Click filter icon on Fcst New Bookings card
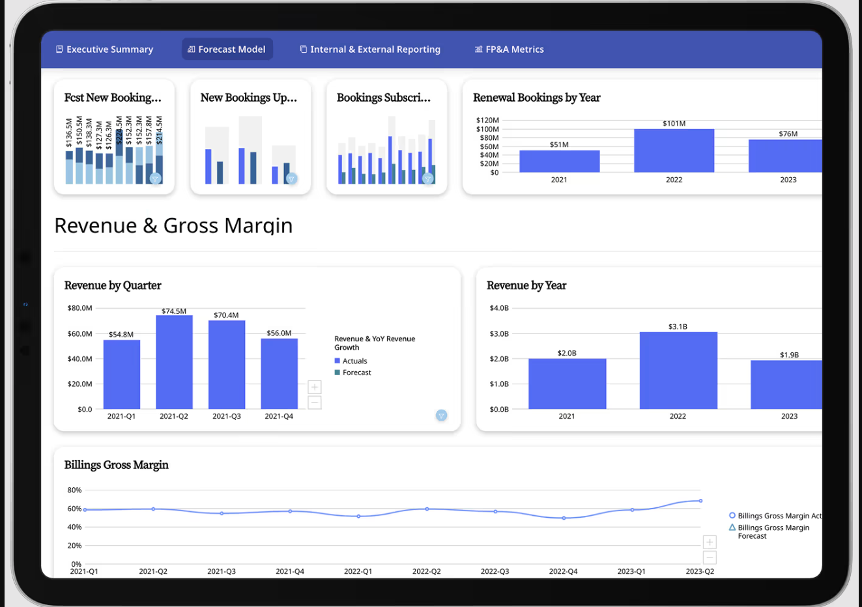Screen dimensions: 862x607 pyautogui.click(x=155, y=178)
